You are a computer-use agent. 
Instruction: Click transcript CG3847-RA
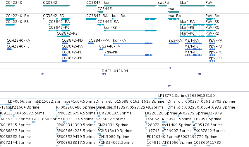pos(92,19)
